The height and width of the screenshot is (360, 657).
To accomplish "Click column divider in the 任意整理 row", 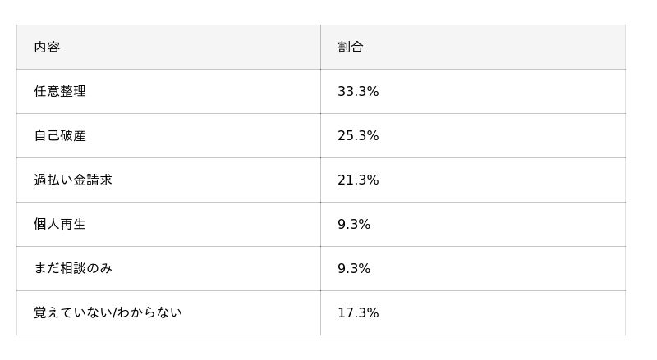I will 320,92.
